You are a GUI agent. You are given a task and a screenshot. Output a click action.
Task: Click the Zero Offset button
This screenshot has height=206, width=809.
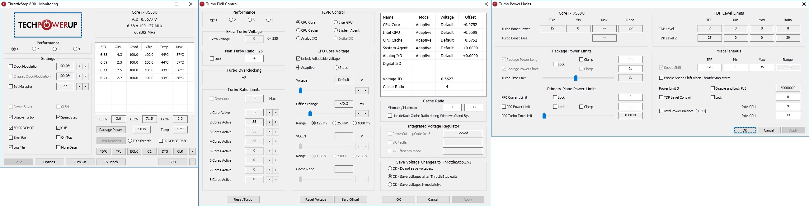point(350,199)
